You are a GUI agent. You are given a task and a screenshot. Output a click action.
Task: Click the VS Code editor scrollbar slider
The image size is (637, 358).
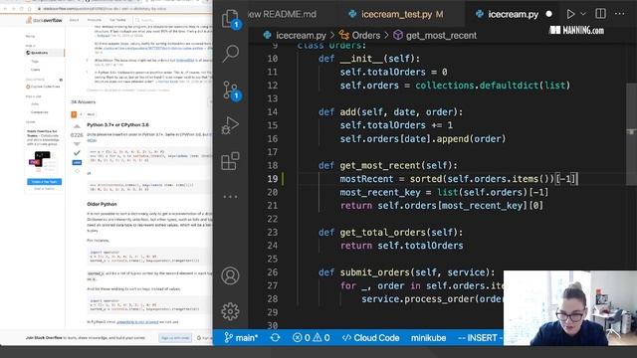pos(632,133)
